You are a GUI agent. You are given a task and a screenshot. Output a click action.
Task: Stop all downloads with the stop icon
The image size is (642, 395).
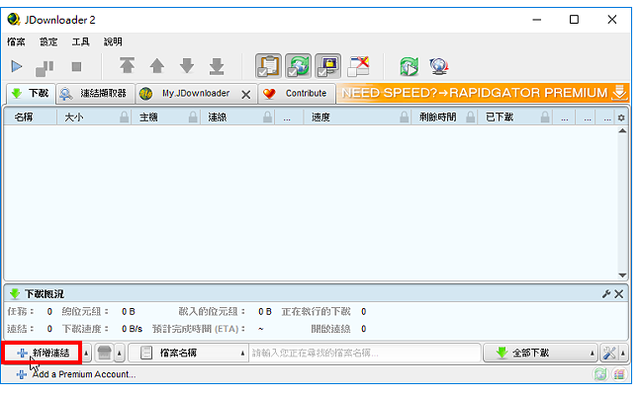pyautogui.click(x=76, y=66)
